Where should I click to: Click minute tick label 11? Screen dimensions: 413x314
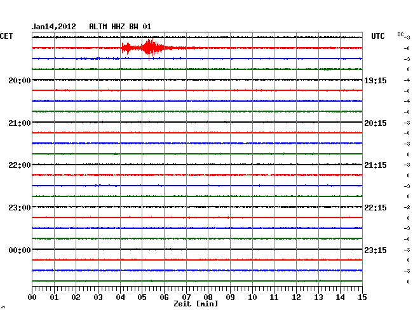point(274,297)
